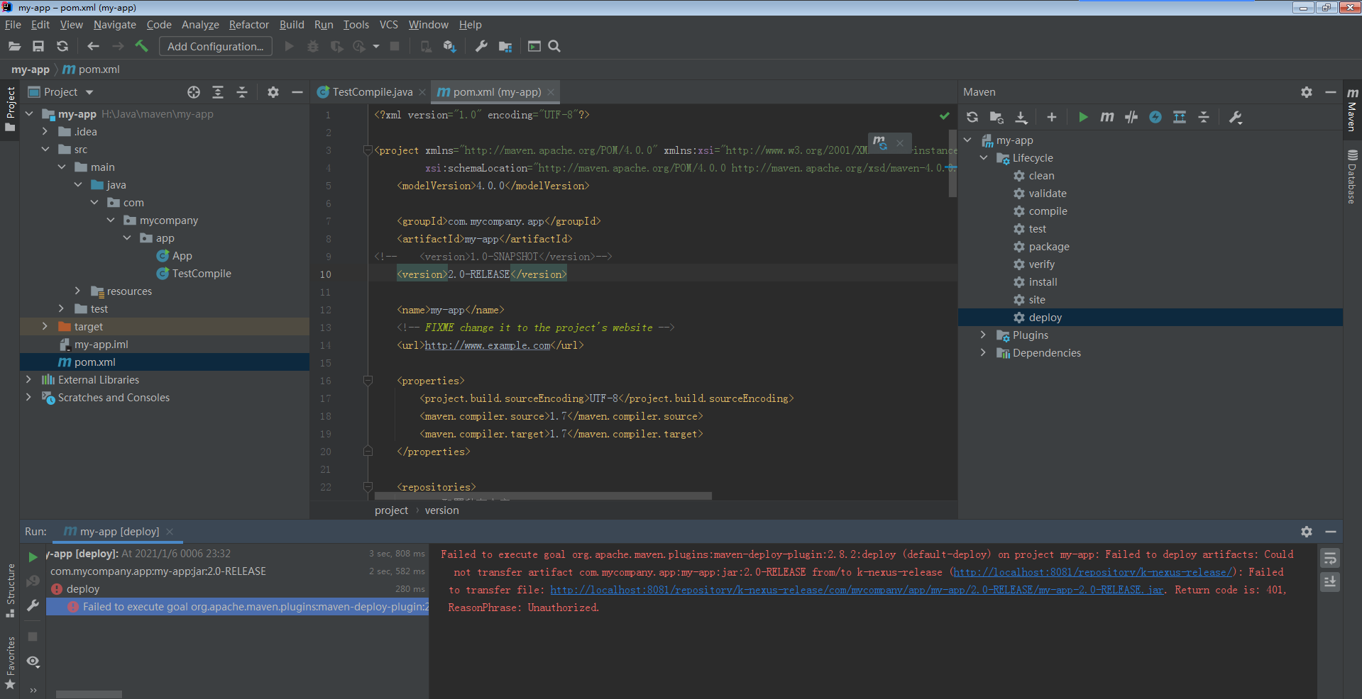Click Download Sources and Documentation icon
Screen dimensions: 1362x699
(x=1021, y=118)
